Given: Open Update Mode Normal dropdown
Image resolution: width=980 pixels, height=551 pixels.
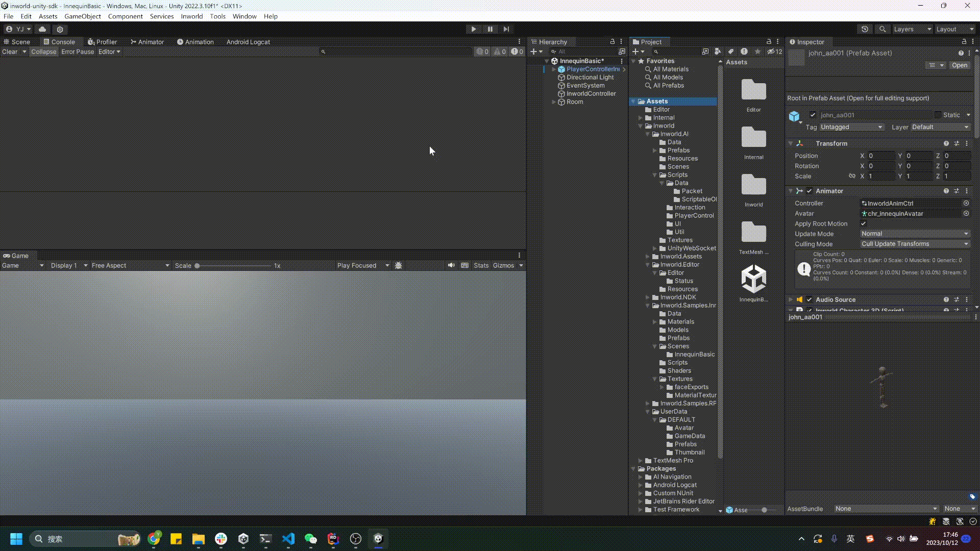Looking at the screenshot, I should [915, 234].
